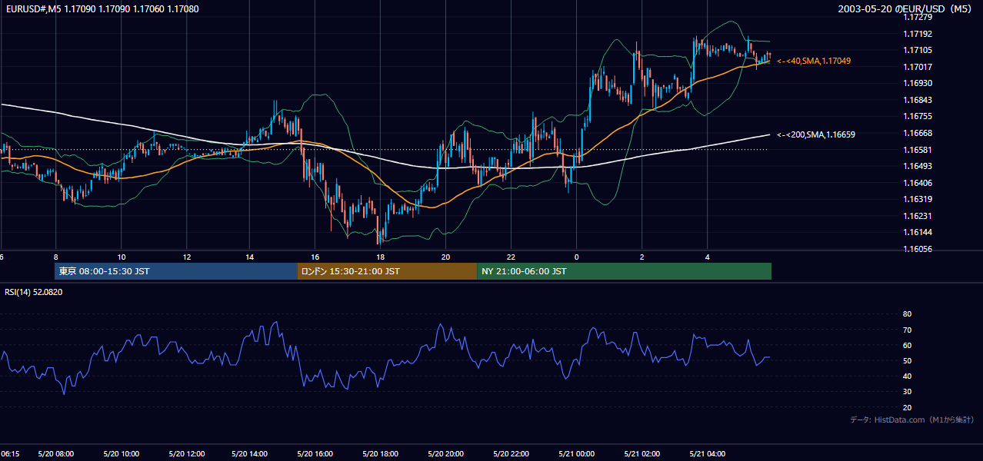983x461 pixels.
Task: Click price level 1.17105 on the axis
Action: click(919, 50)
